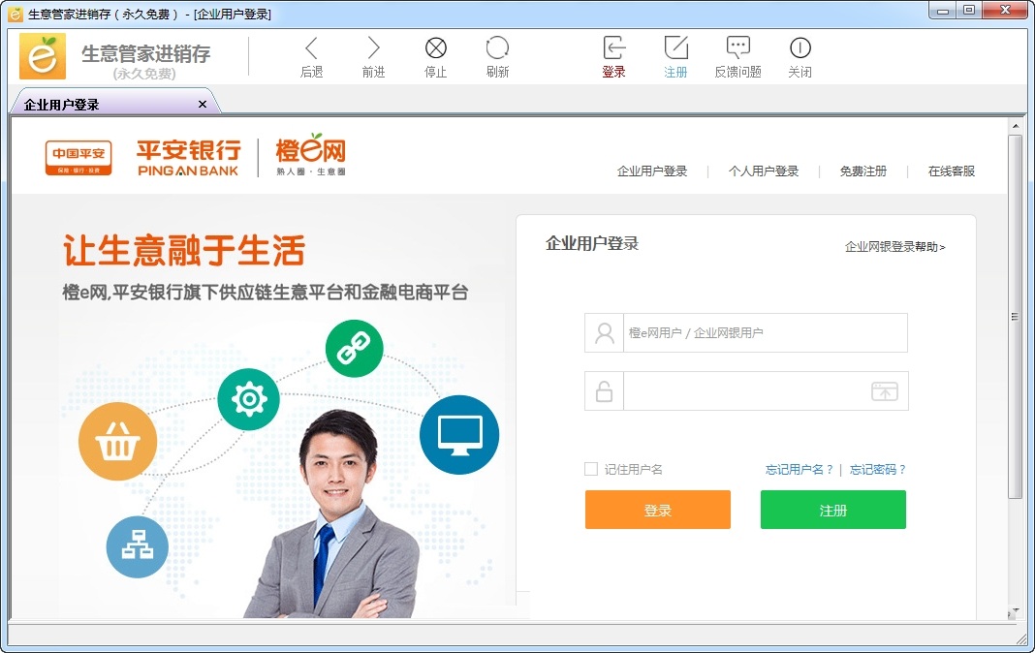Click the 中国平安 logo
Screen dimensions: 1035x653
(78, 158)
